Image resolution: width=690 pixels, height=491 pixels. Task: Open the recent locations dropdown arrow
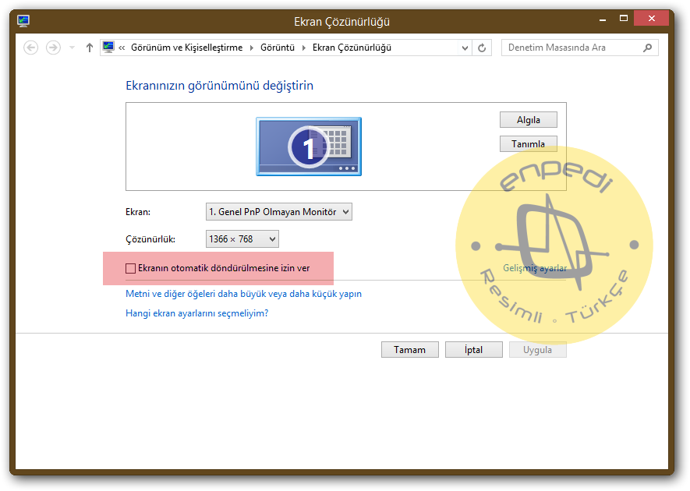72,48
